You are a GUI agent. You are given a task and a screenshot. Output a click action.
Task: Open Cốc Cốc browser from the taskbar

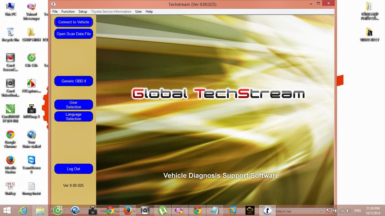point(58,210)
